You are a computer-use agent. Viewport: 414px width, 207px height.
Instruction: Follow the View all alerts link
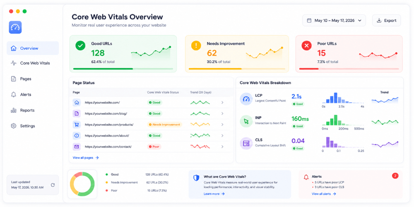pyautogui.click(x=324, y=194)
